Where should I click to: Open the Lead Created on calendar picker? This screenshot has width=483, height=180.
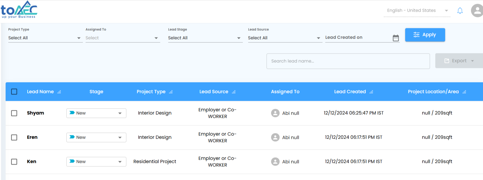[396, 38]
